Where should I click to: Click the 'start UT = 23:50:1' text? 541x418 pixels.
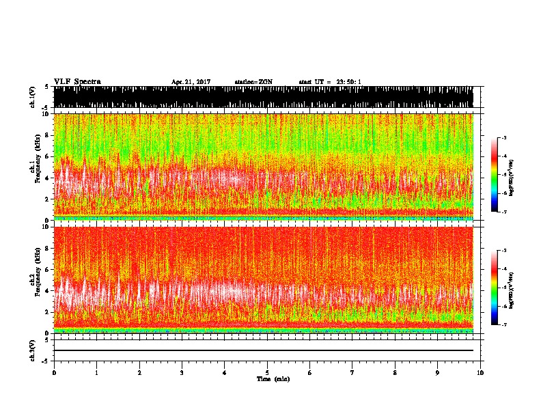330,82
